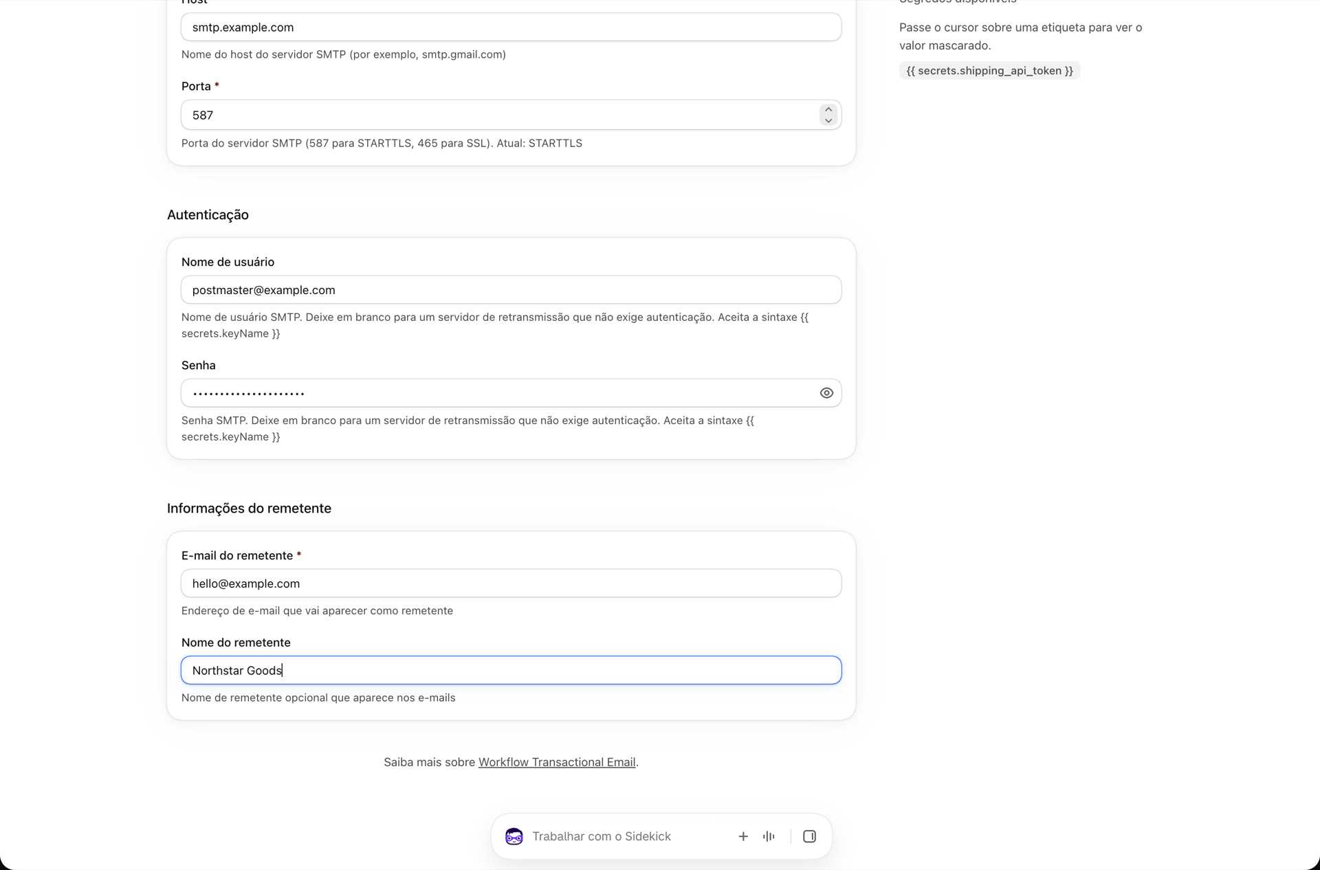Viewport: 1320px width, 870px height.
Task: Click the plus icon in Sidekick bar
Action: tap(743, 836)
